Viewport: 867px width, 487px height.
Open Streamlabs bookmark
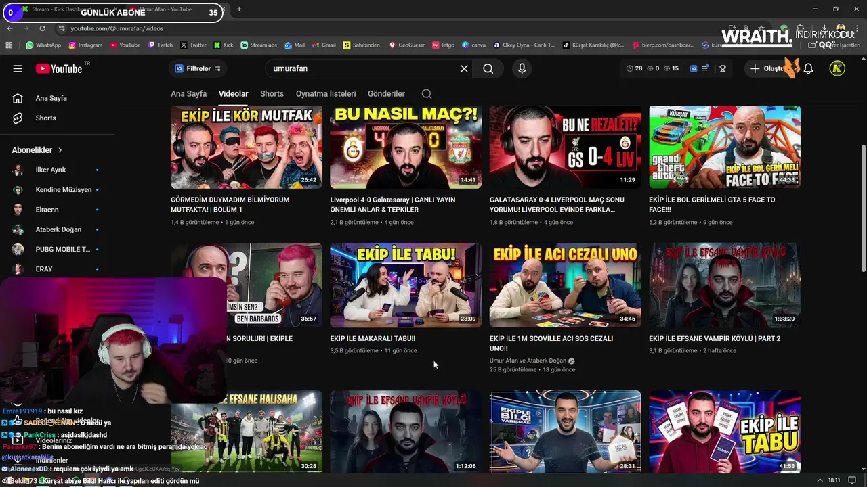259,45
